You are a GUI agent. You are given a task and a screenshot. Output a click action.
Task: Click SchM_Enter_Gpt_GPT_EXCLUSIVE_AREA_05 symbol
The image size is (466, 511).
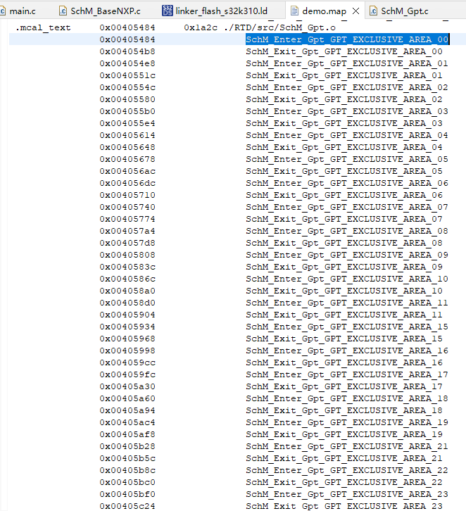tap(347, 159)
